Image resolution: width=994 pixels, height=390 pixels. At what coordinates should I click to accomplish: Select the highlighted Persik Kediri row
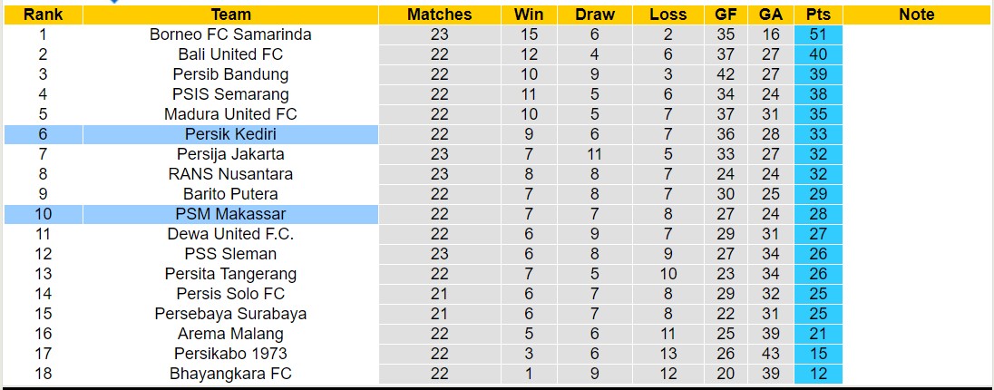[x=230, y=134]
